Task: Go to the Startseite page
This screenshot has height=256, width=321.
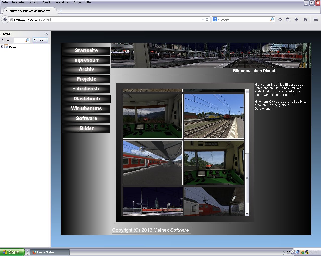Action: 86,51
